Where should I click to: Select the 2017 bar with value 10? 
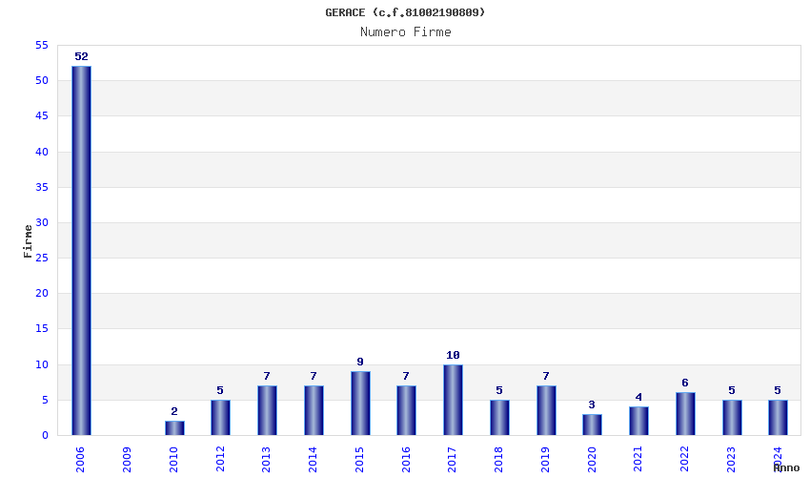coord(453,400)
